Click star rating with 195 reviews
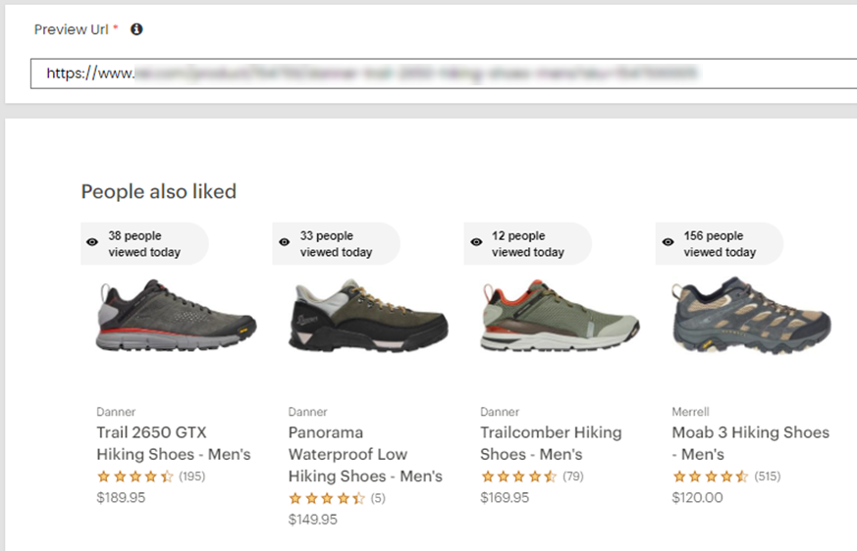The width and height of the screenshot is (857, 551). [x=135, y=476]
